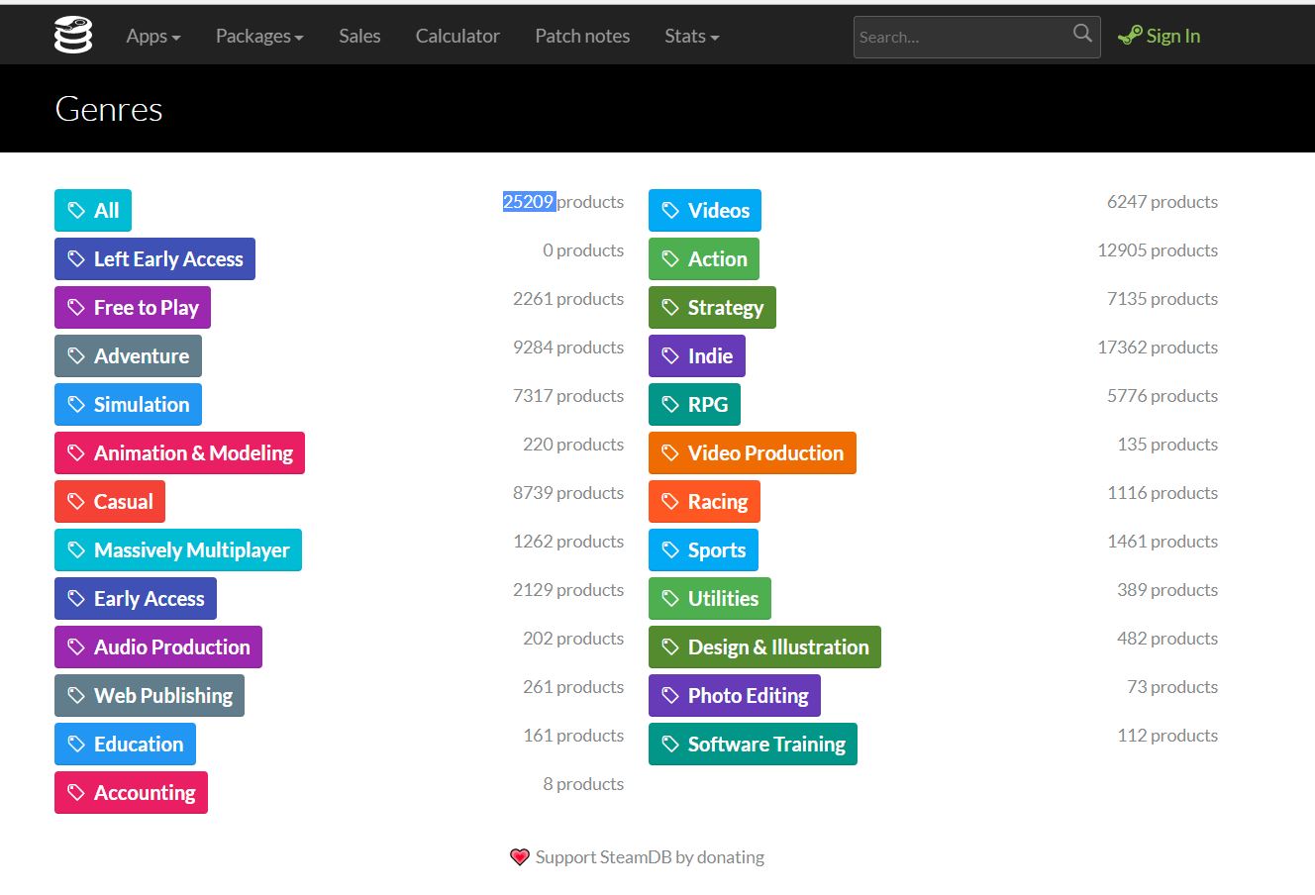Click the heart icon near donating
The image size is (1315, 895).
click(520, 857)
